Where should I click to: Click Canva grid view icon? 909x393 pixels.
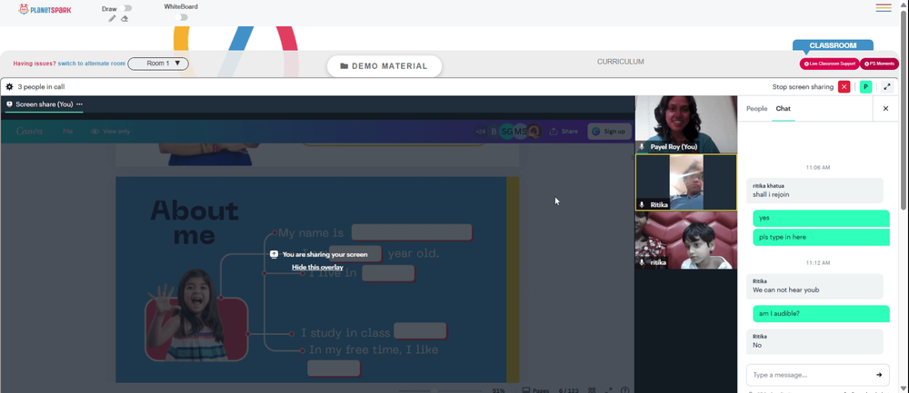pyautogui.click(x=593, y=390)
